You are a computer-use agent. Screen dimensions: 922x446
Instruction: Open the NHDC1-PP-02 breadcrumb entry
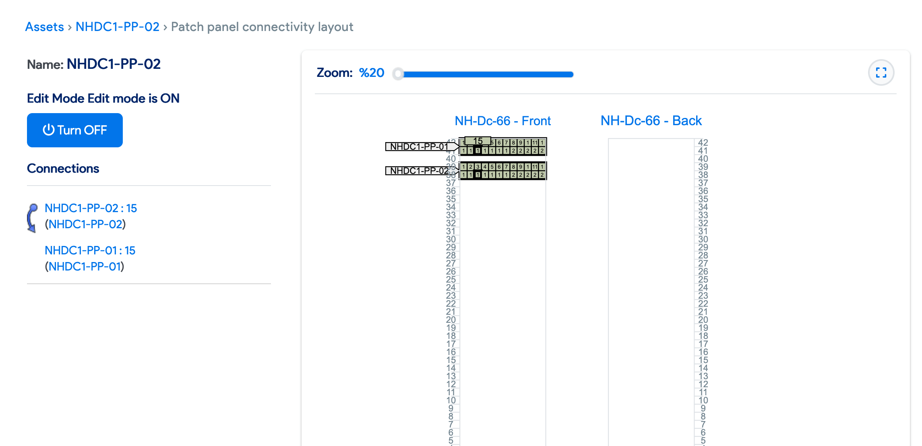pyautogui.click(x=118, y=27)
